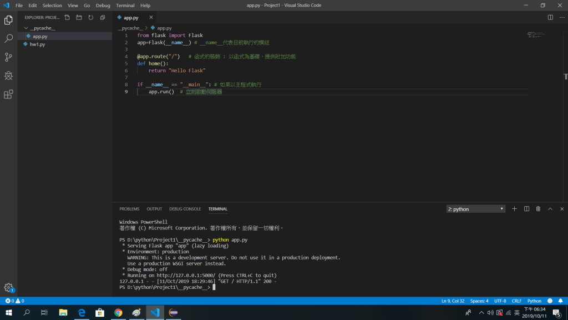Open the View menu
The width and height of the screenshot is (568, 320).
(x=73, y=6)
